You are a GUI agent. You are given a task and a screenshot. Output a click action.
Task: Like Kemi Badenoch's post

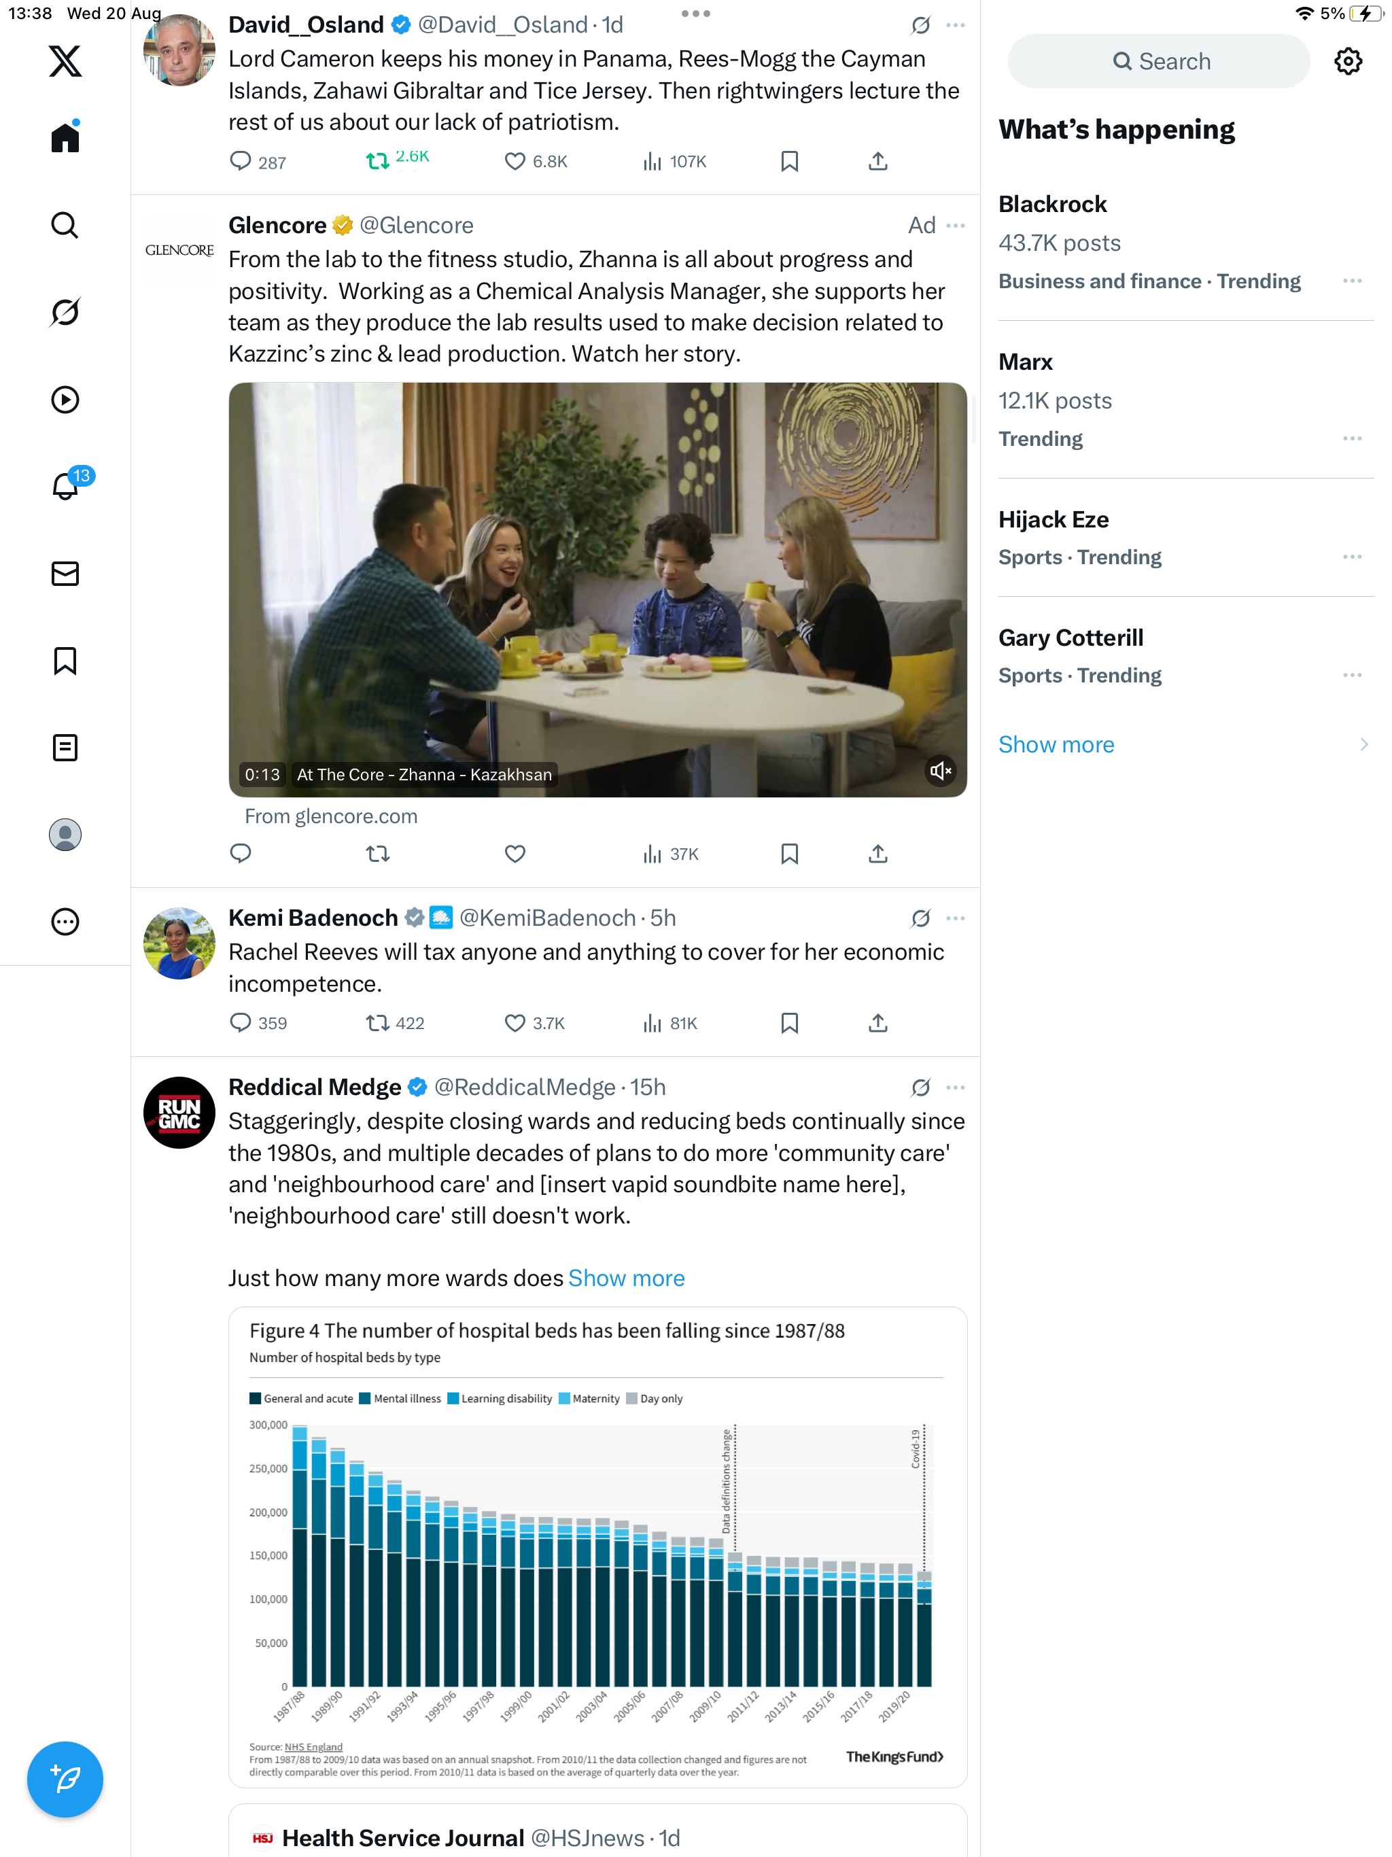(515, 1022)
